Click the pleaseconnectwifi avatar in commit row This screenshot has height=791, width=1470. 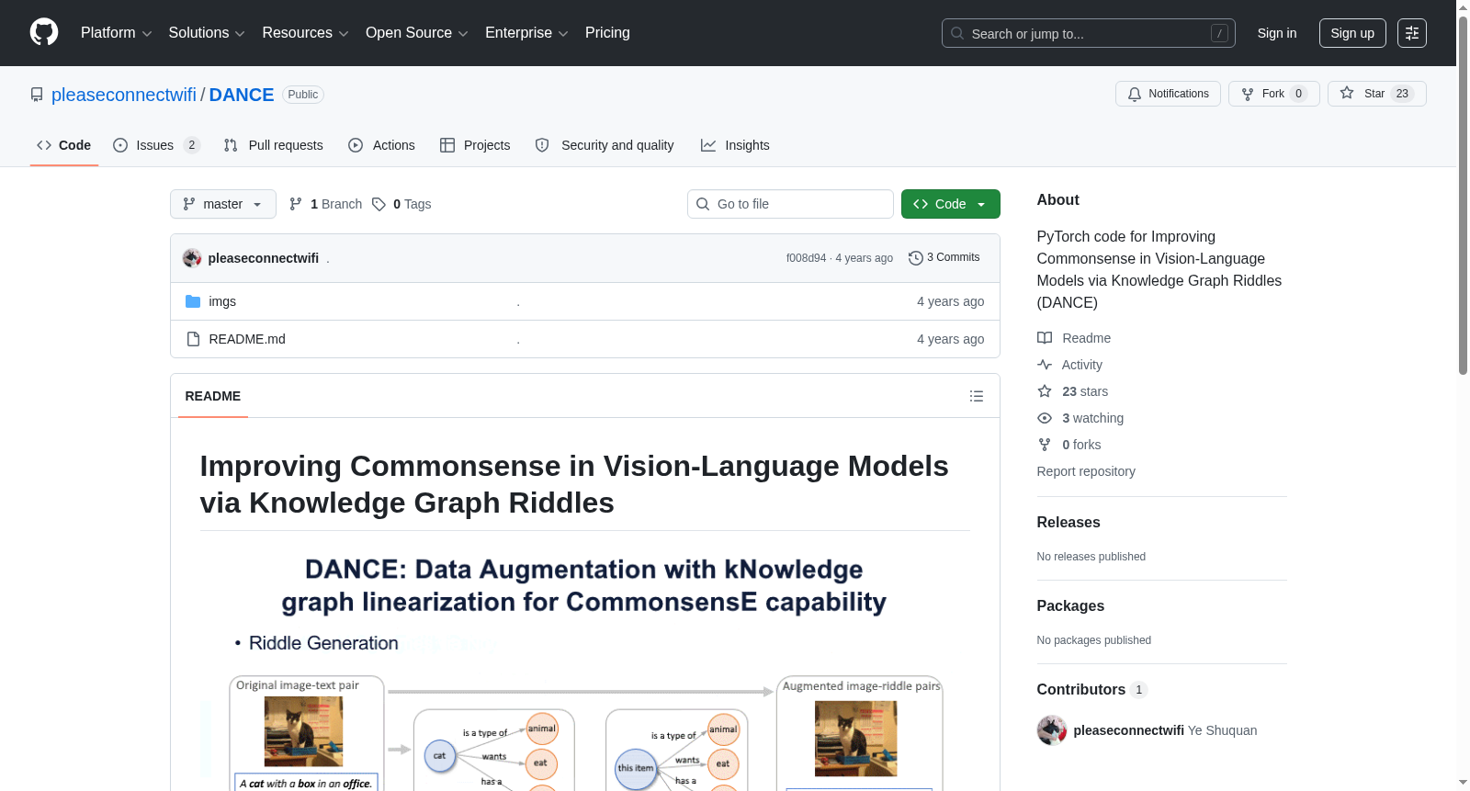coord(192,258)
